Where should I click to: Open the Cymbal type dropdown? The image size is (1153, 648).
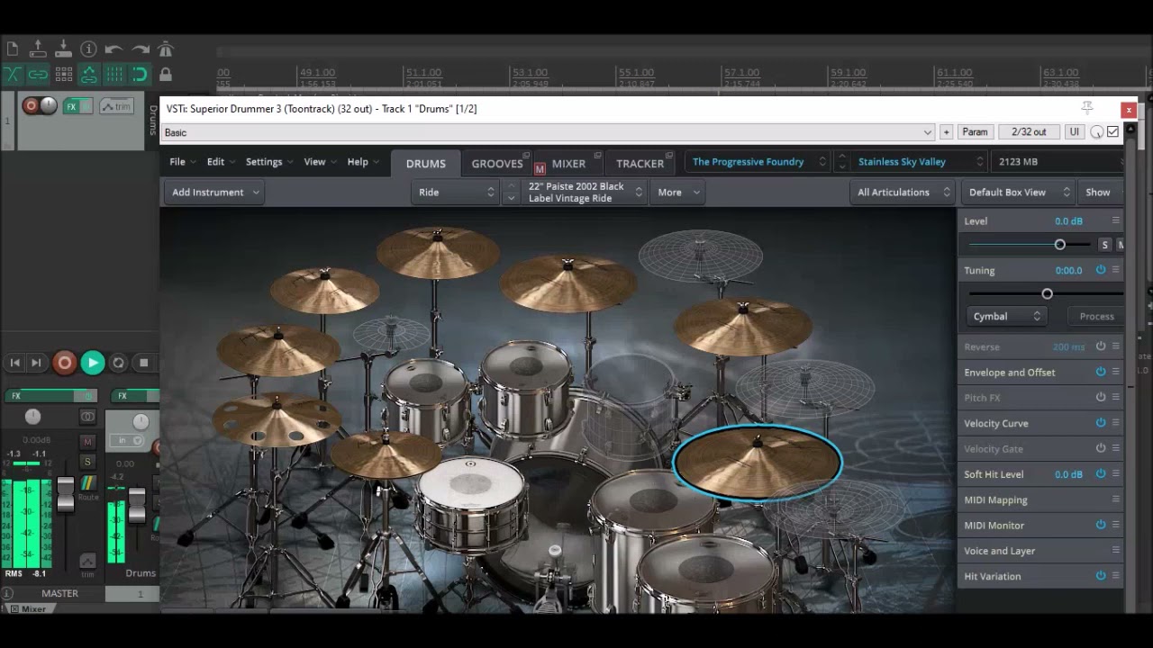click(1006, 316)
